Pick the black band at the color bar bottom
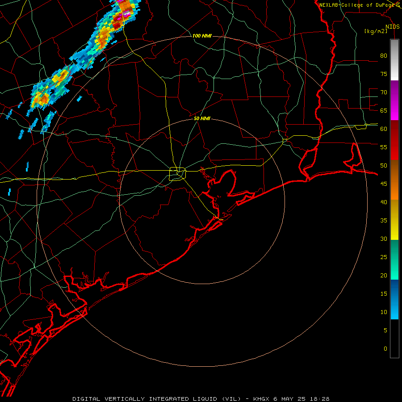Screen dimensions: 402x402 [x=394, y=339]
